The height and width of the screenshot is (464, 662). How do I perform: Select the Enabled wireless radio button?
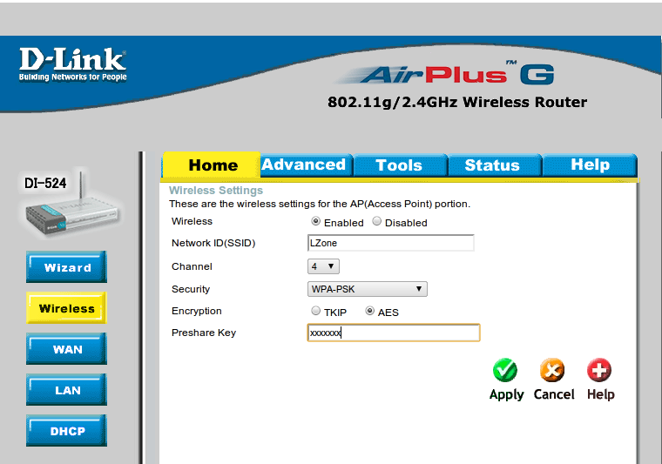point(315,221)
